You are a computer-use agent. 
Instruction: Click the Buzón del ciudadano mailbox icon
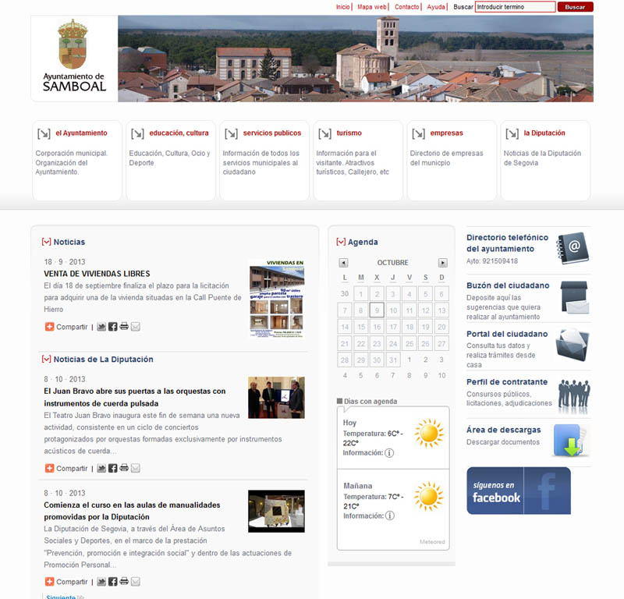click(x=574, y=297)
